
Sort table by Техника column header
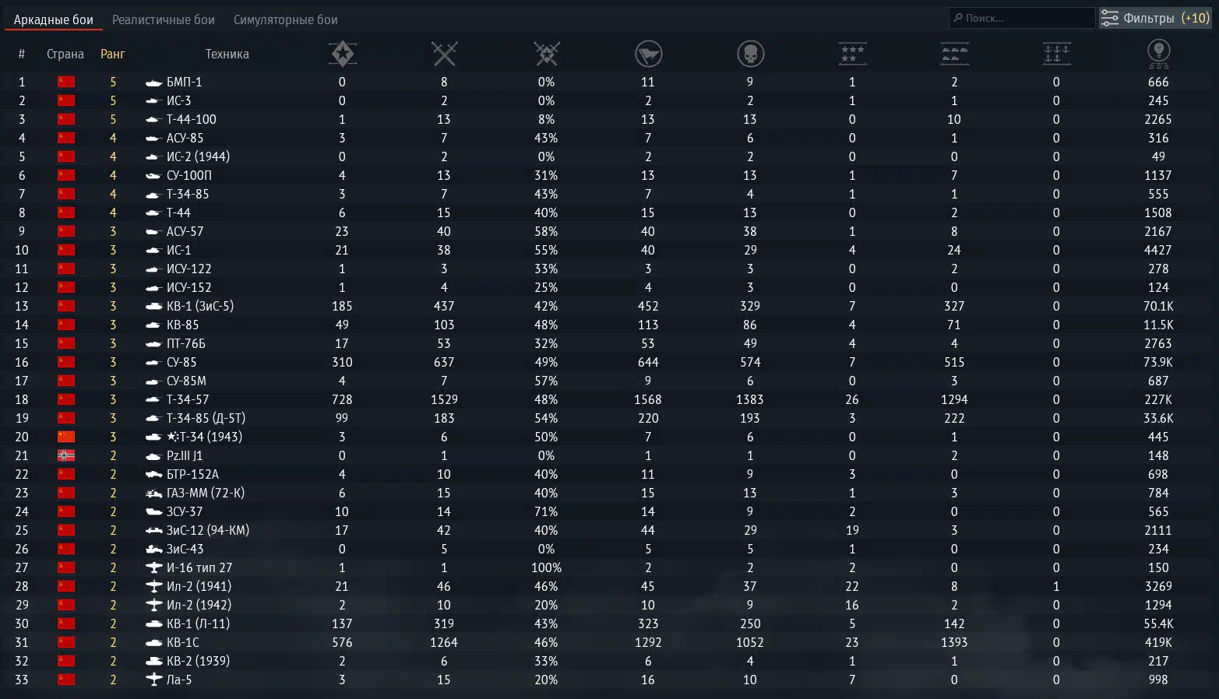pos(227,54)
